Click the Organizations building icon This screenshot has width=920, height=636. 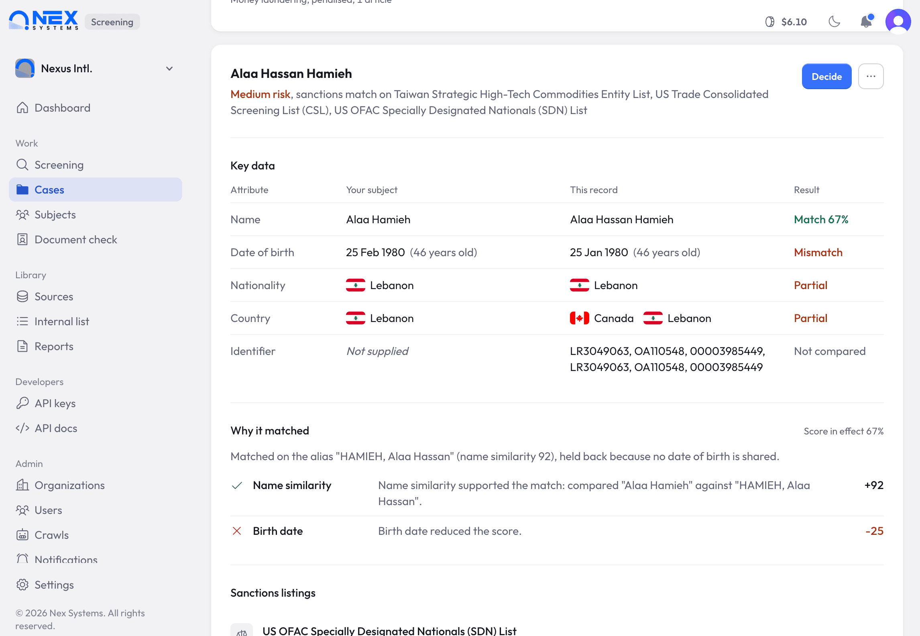22,485
